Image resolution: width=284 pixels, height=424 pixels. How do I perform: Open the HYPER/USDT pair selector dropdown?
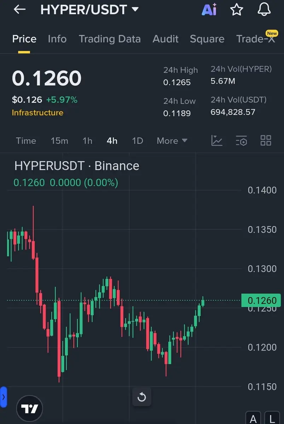click(x=89, y=10)
